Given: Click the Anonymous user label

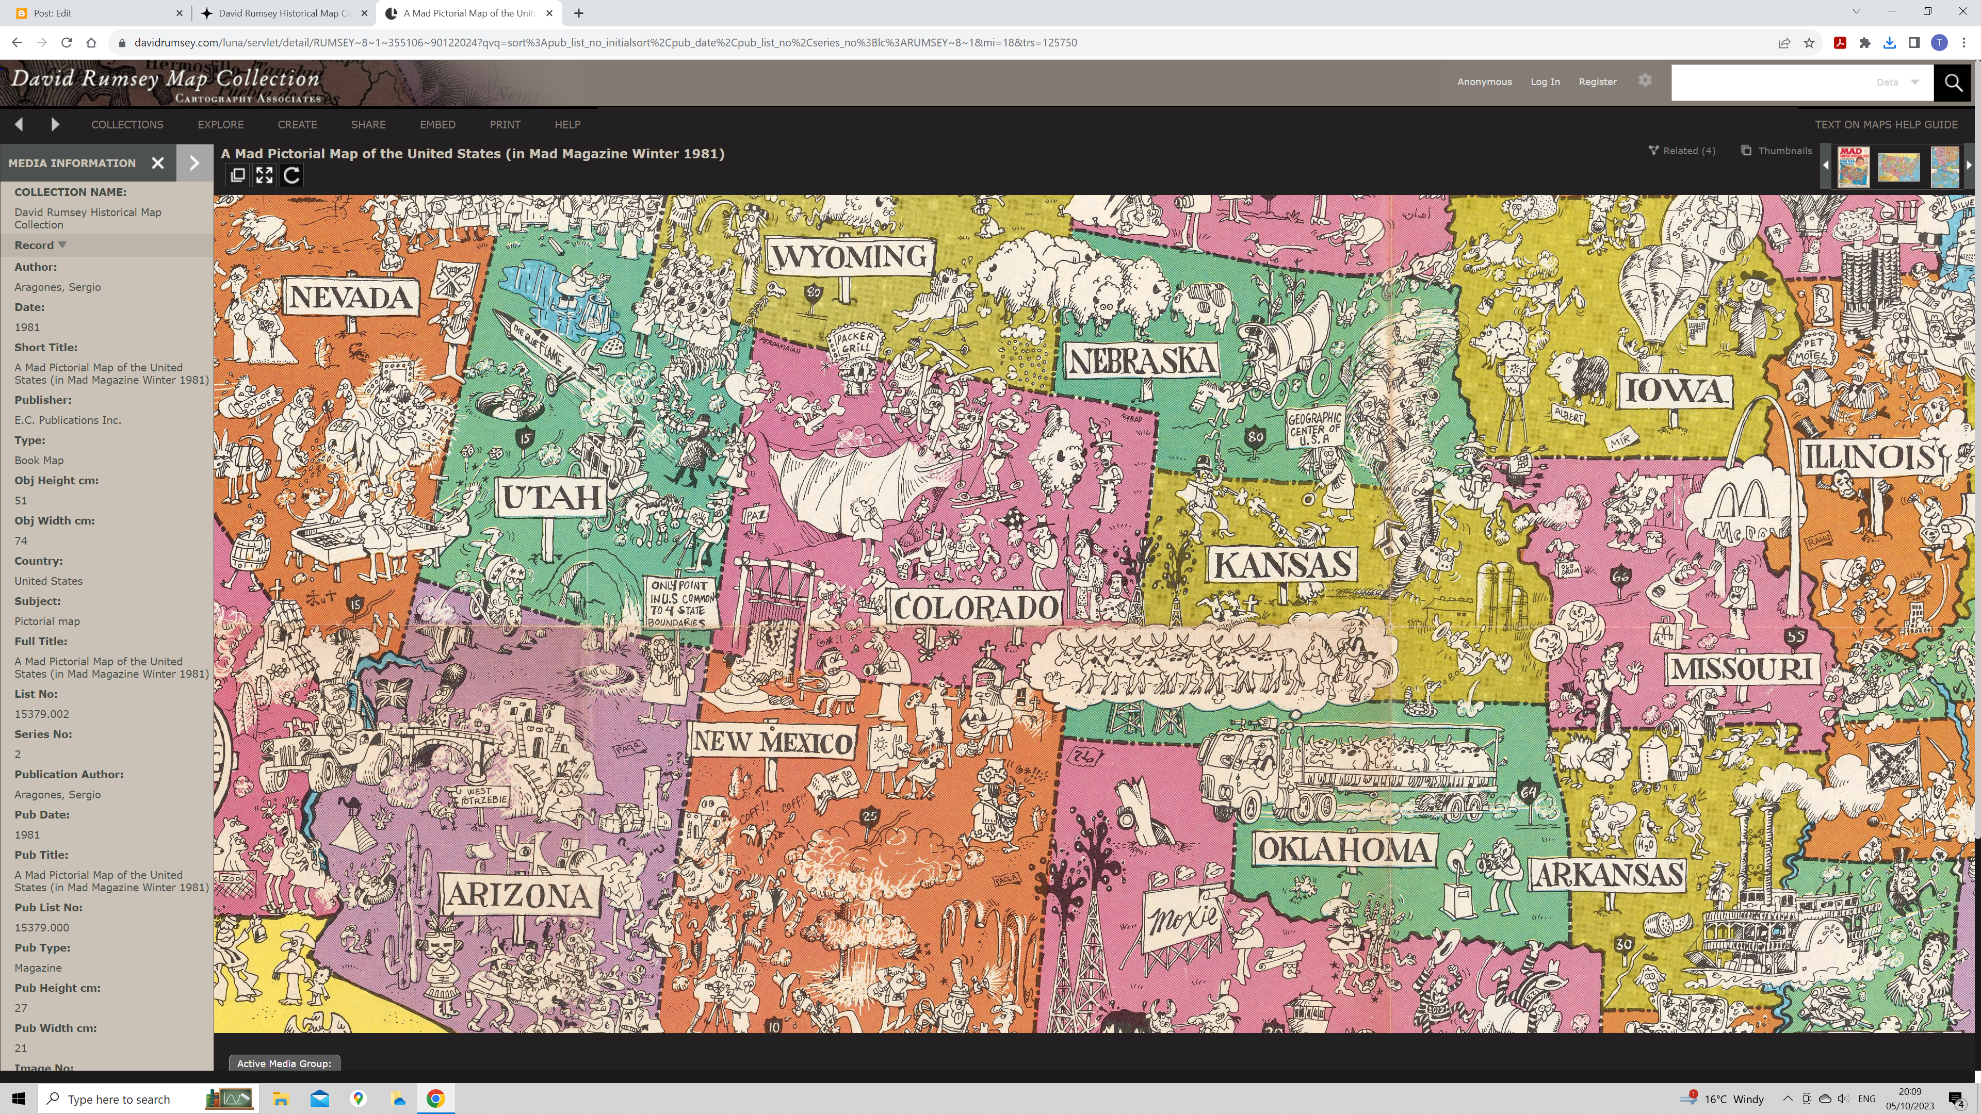Looking at the screenshot, I should 1484,81.
